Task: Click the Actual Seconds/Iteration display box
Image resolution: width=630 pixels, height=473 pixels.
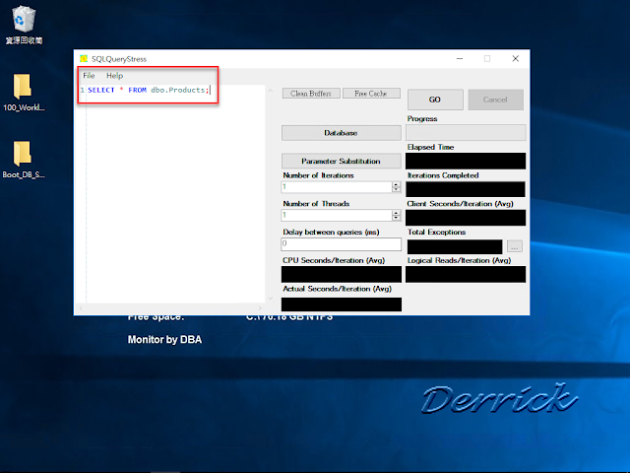Action: tap(342, 304)
